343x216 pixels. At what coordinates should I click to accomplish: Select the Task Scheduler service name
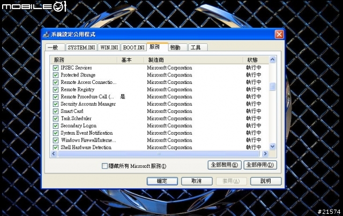(76, 119)
